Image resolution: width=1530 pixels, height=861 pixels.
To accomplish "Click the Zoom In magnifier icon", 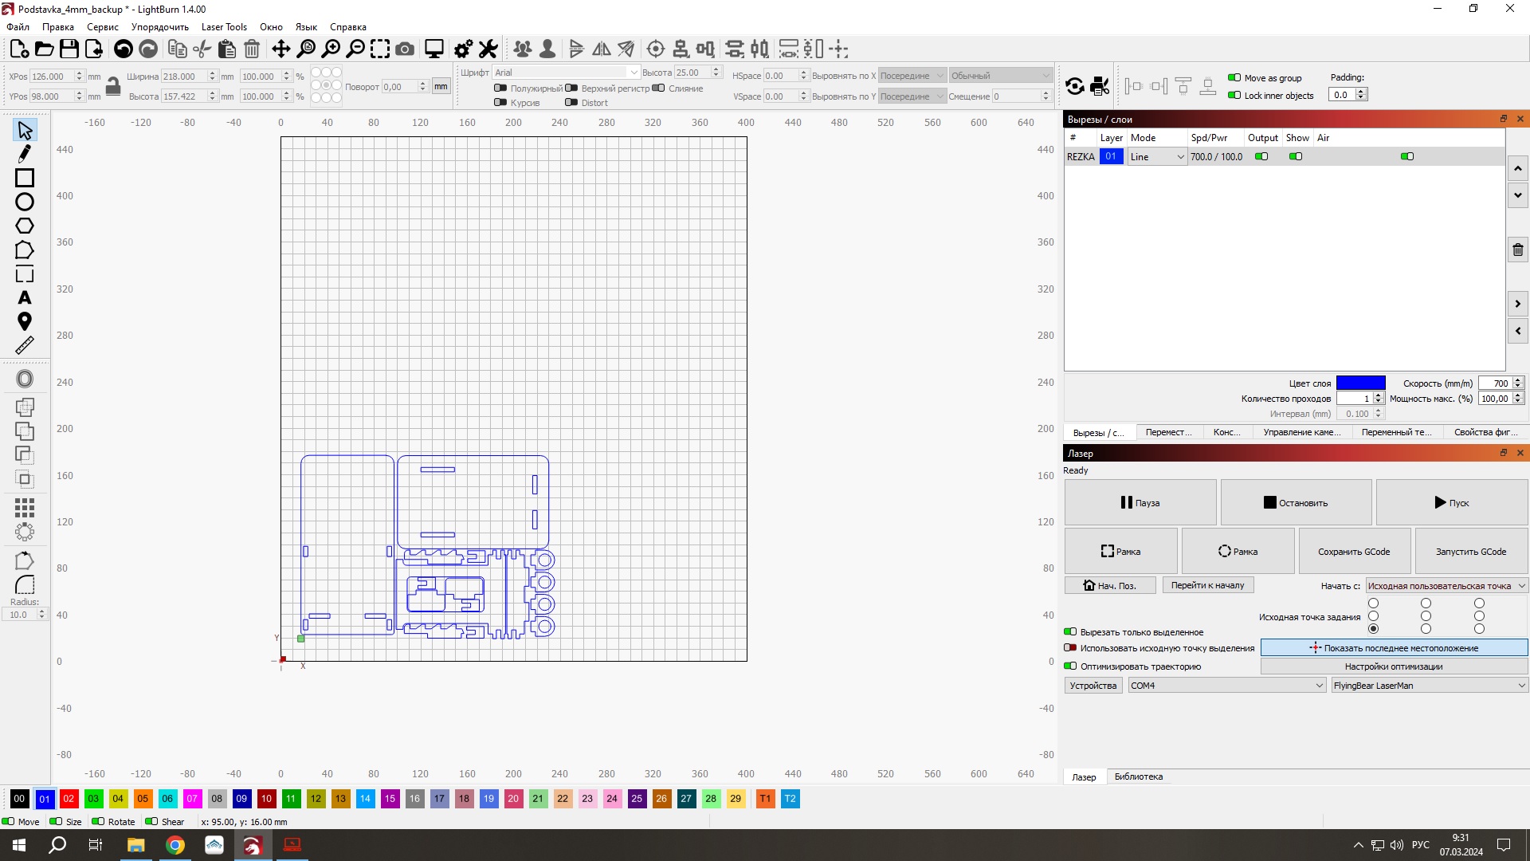I will coord(331,49).
